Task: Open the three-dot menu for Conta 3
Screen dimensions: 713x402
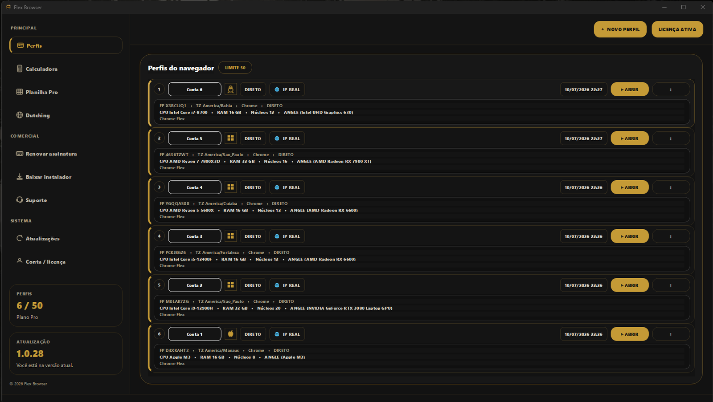Action: pyautogui.click(x=671, y=236)
